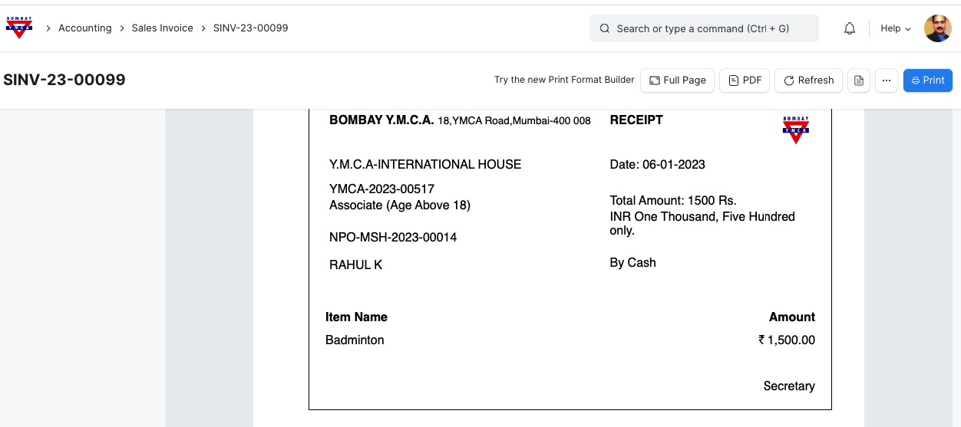
Task: Open the notifications bell
Action: (850, 28)
